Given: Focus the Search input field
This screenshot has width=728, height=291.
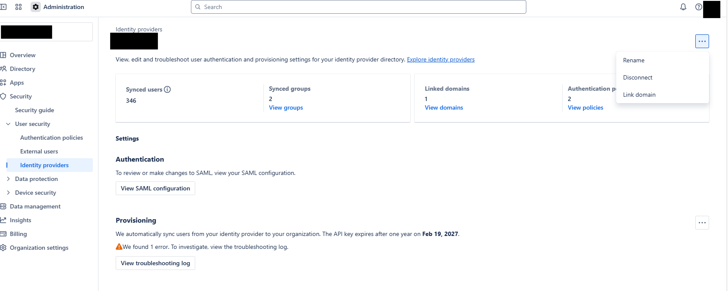Looking at the screenshot, I should [359, 7].
